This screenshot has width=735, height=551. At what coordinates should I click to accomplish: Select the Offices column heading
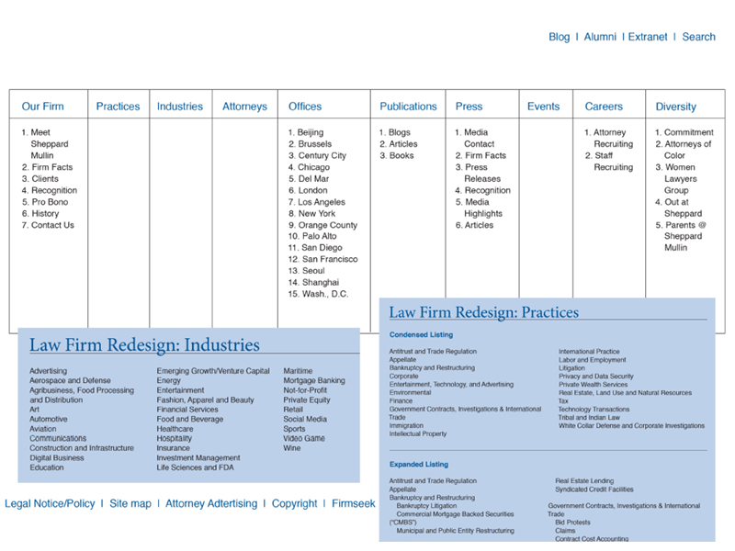pyautogui.click(x=305, y=107)
